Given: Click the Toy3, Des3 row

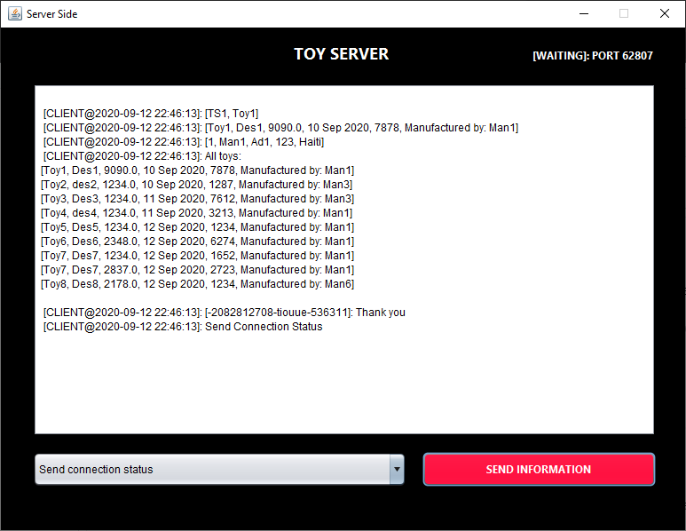Looking at the screenshot, I should coord(197,199).
